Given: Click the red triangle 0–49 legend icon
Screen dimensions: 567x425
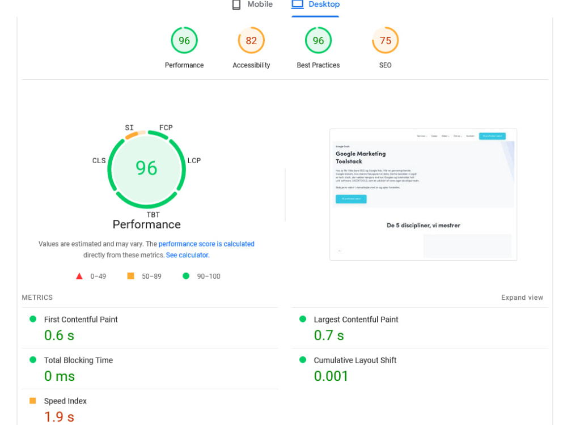Looking at the screenshot, I should pos(79,276).
